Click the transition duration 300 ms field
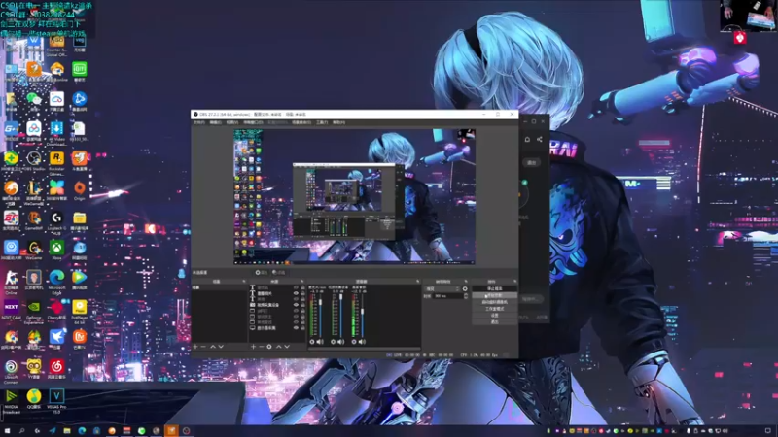Viewport: 778px width, 437px height. tap(448, 296)
